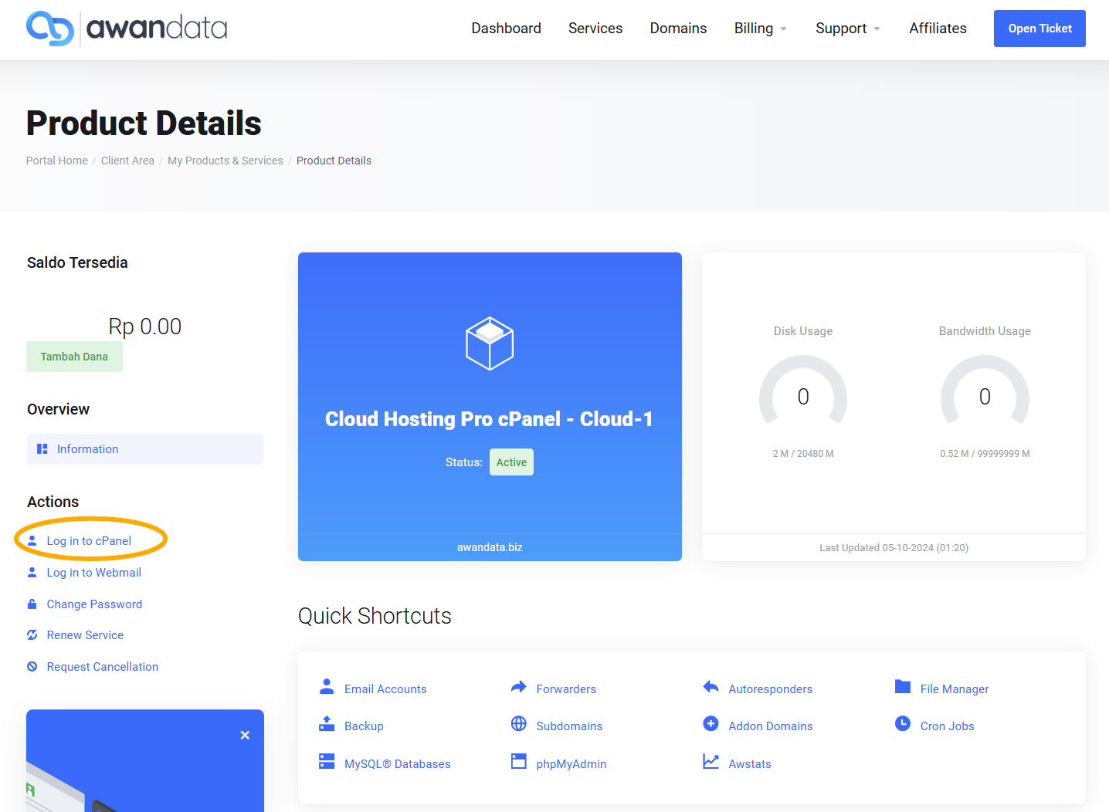Click the Backup upload icon

click(x=327, y=724)
